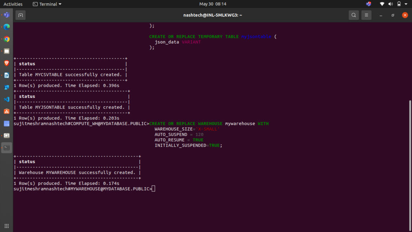
Task: Open the terminal hamburger menu
Action: pyautogui.click(x=366, y=15)
